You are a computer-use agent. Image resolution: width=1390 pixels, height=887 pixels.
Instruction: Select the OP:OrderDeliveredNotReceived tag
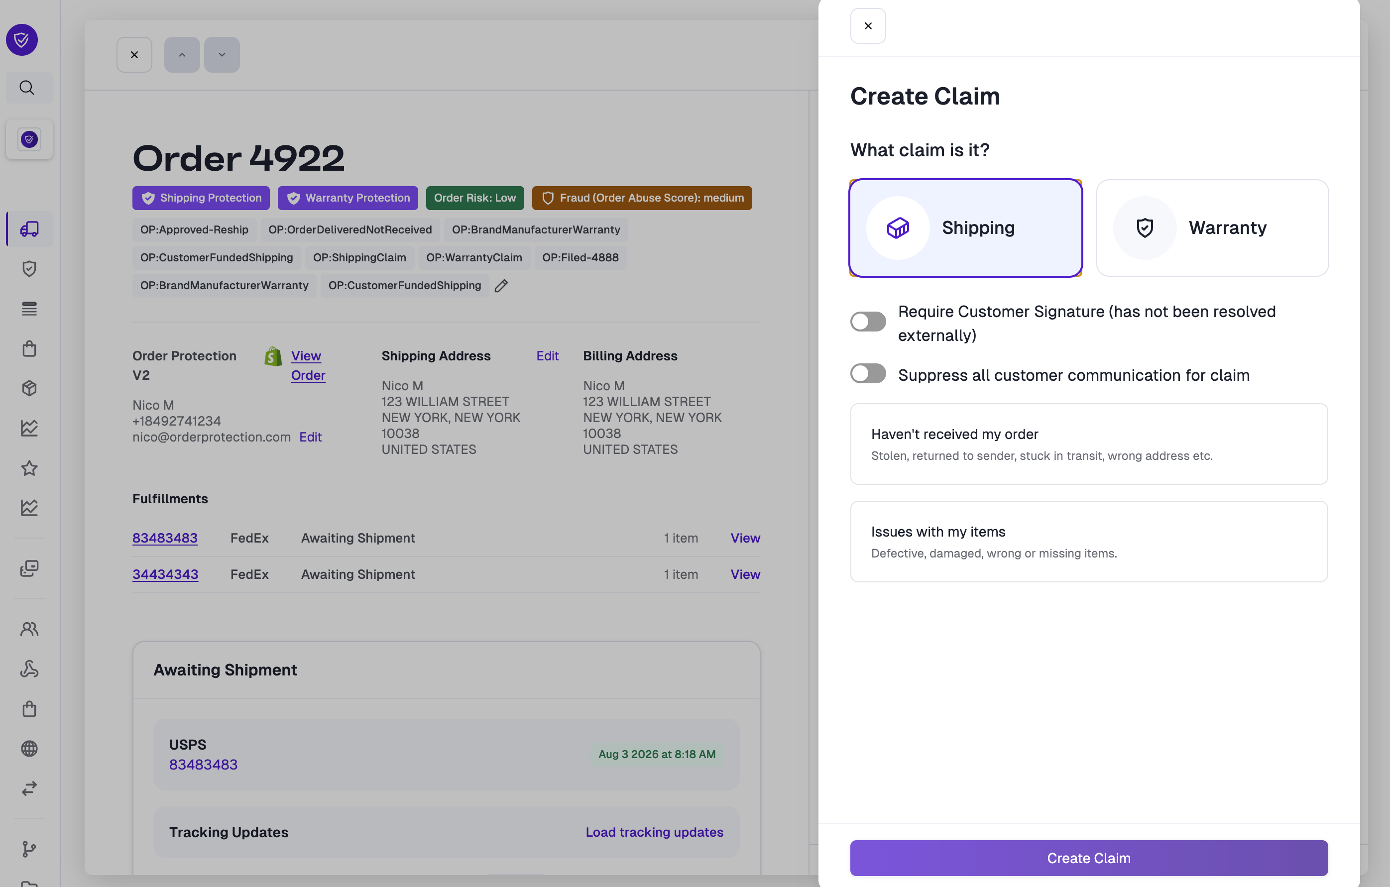click(350, 229)
